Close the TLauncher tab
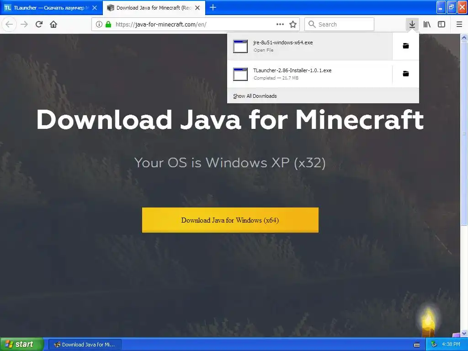 click(x=95, y=8)
